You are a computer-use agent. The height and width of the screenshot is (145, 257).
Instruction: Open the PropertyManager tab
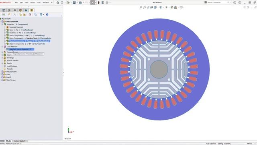click(9, 10)
